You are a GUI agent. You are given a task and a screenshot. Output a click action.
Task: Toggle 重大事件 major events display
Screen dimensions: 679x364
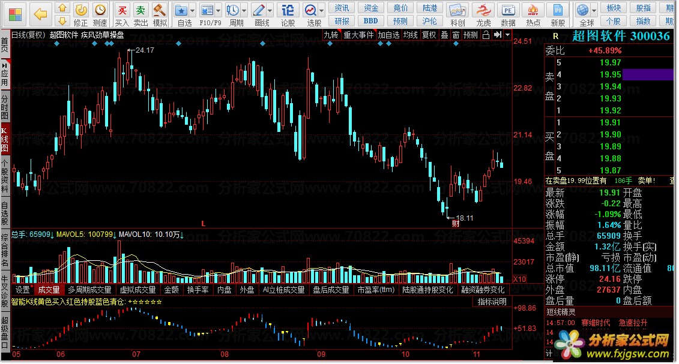tap(358, 35)
